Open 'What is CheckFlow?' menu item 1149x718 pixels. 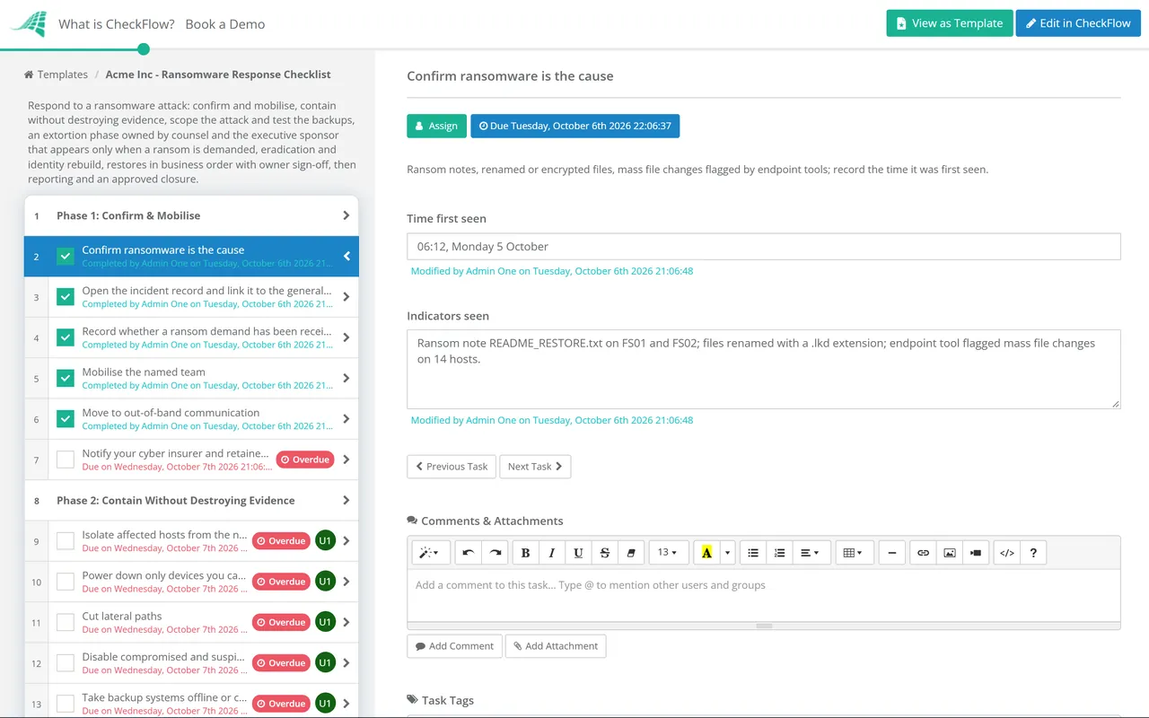coord(117,24)
